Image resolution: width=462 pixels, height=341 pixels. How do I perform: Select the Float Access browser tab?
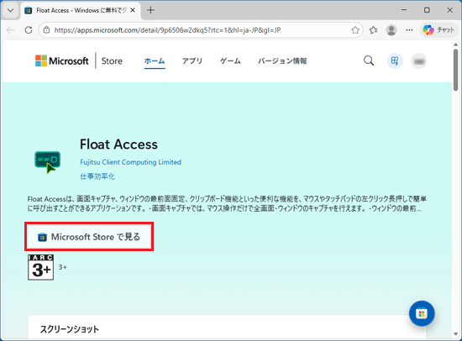[81, 10]
